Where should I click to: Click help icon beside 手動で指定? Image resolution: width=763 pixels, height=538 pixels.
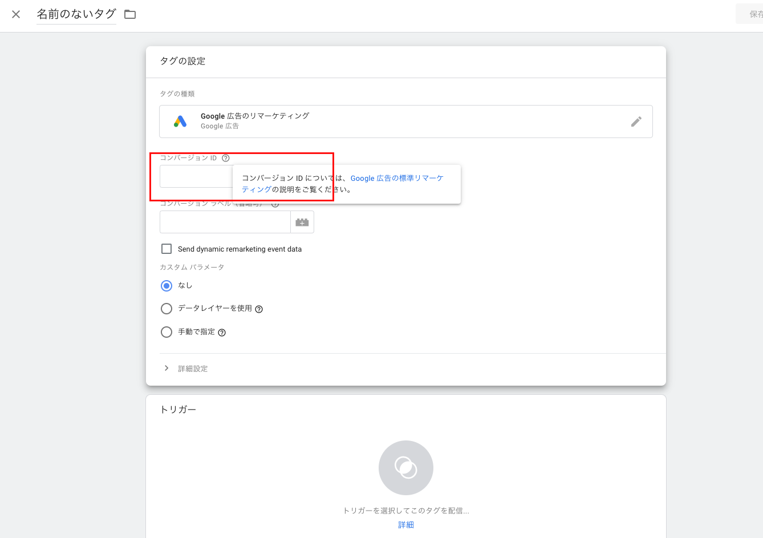[222, 333]
